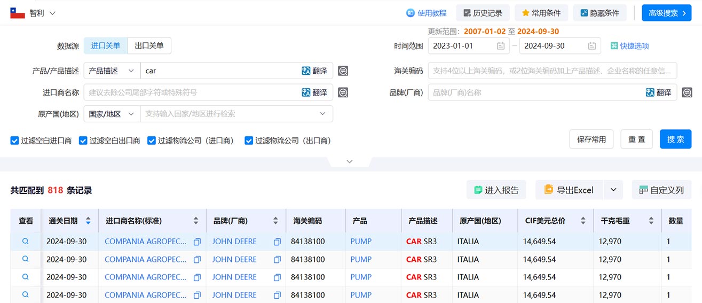Open calendar icon for end date
702x303 pixels.
(x=592, y=46)
